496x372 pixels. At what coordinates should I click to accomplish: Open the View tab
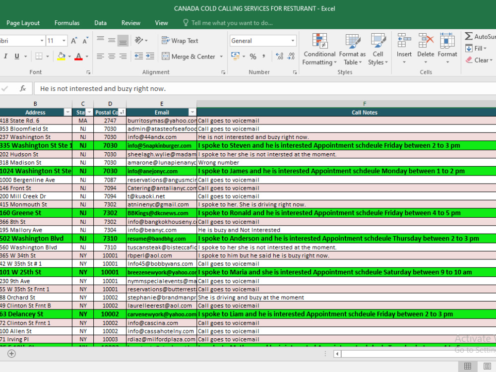tap(161, 23)
